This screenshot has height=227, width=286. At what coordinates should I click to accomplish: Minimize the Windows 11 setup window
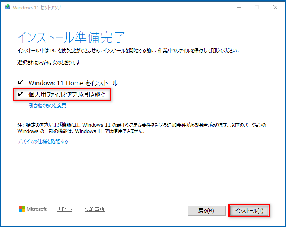(239, 7)
